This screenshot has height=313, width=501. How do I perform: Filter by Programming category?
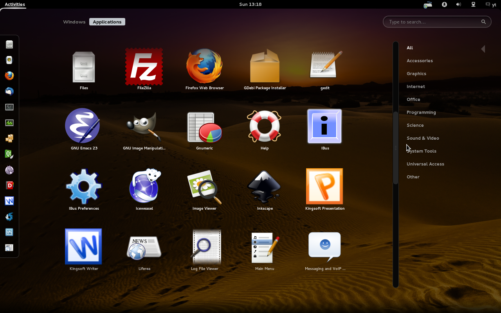(x=421, y=112)
